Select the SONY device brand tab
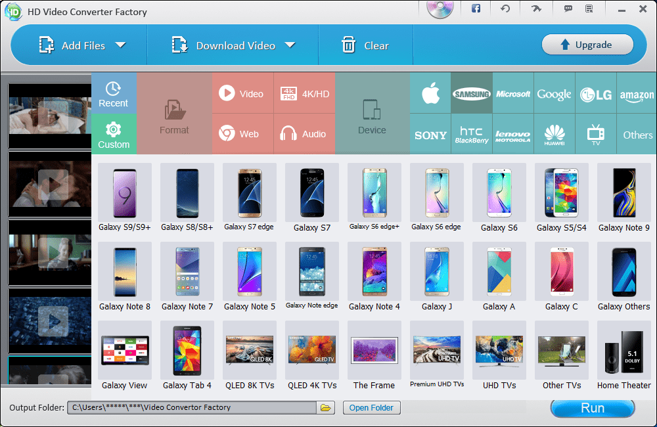This screenshot has height=427, width=657. [x=430, y=134]
